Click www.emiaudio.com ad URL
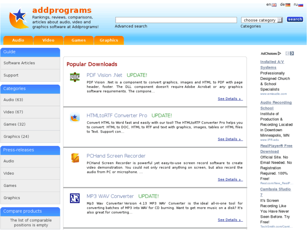Screen dimensions: 307x230 [x=273, y=94]
